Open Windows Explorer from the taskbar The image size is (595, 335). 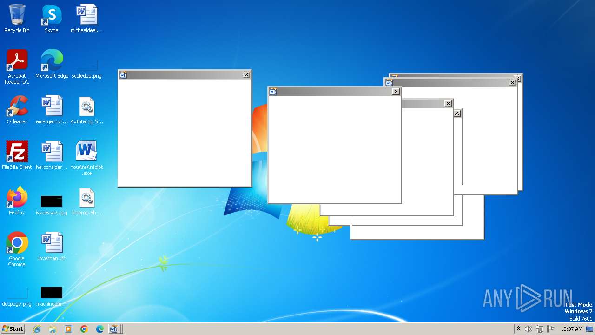coord(53,329)
